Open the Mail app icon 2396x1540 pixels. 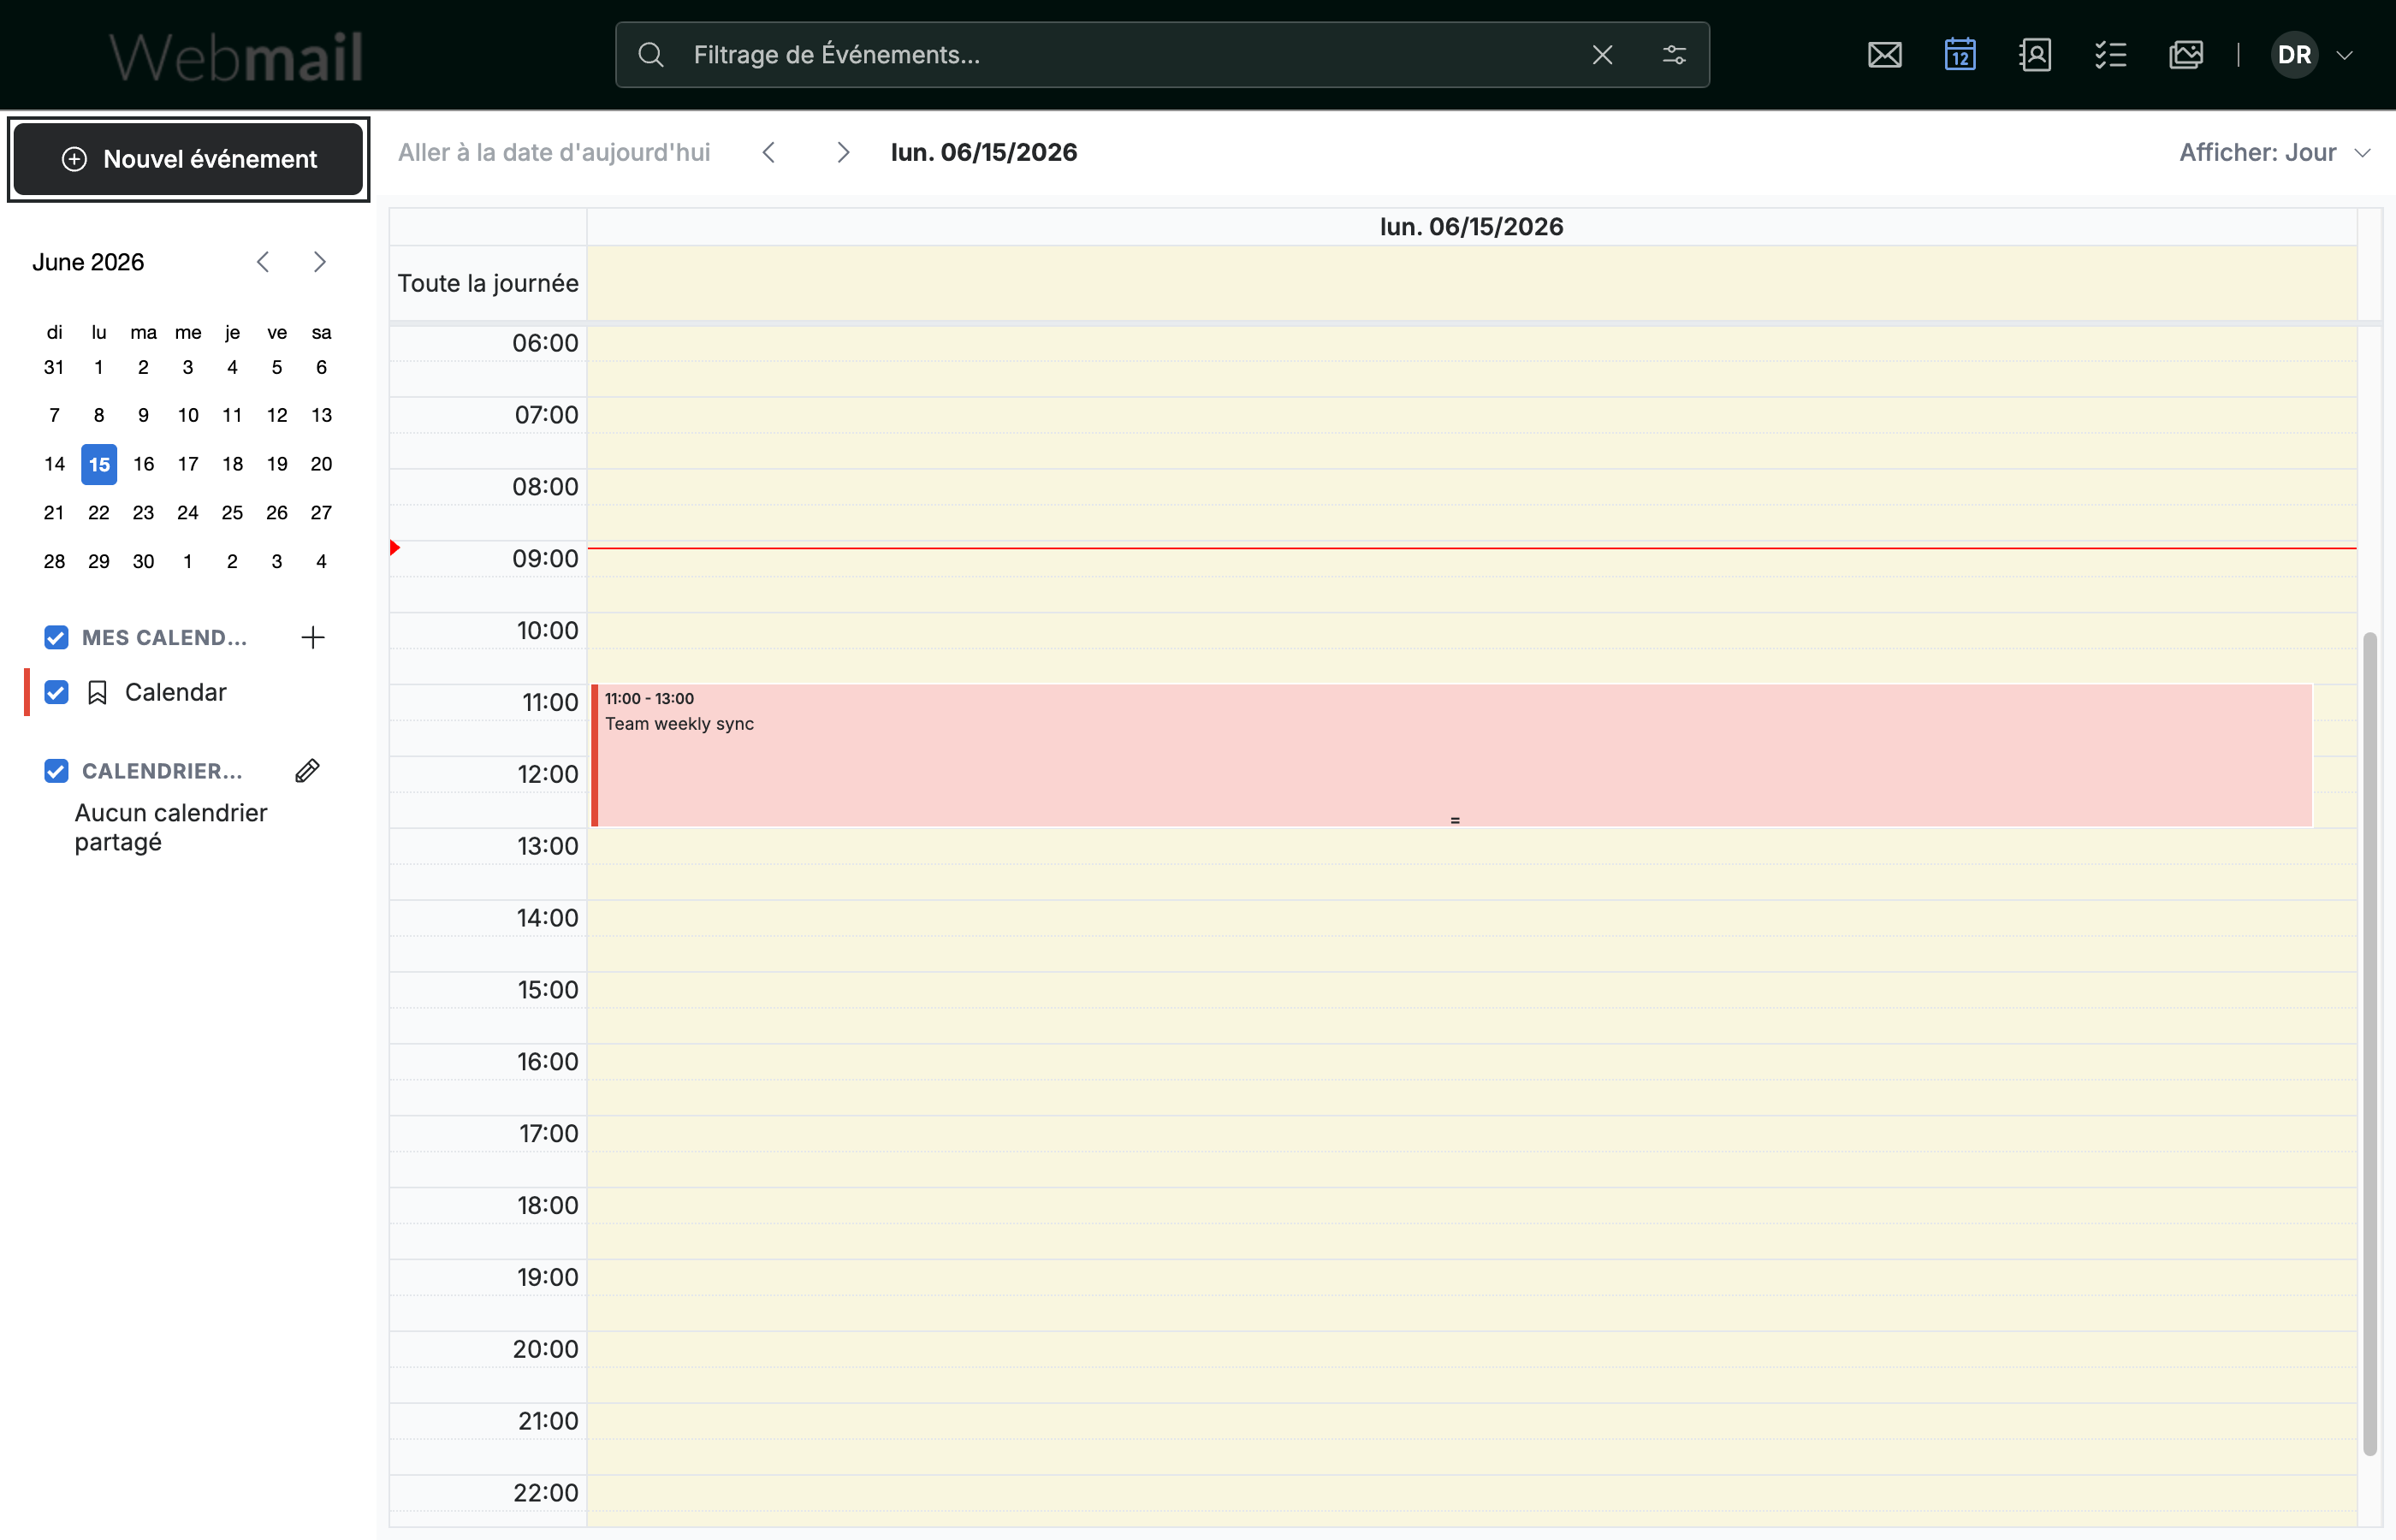1884,55
